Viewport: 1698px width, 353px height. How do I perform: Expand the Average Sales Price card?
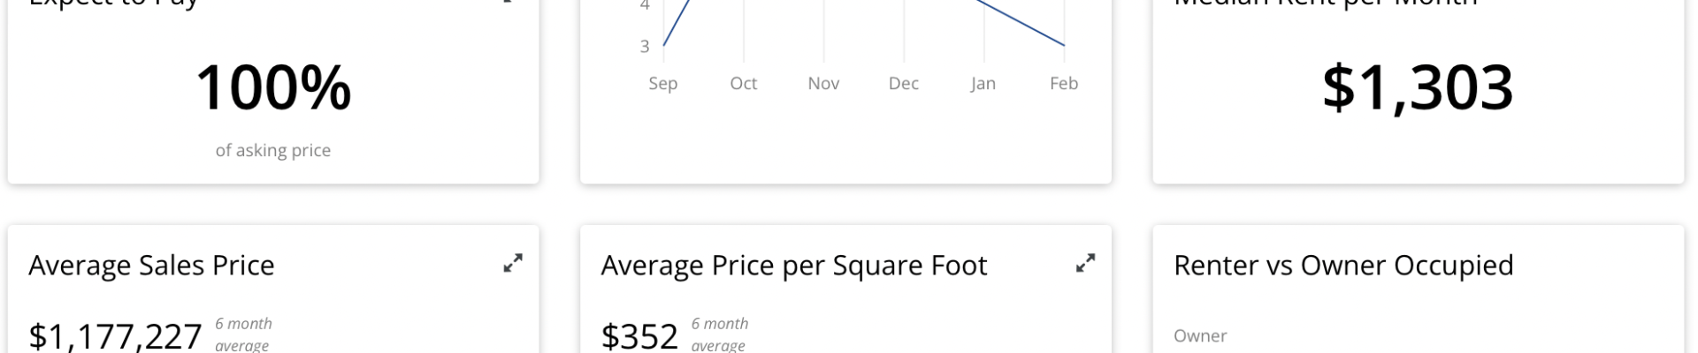(513, 263)
